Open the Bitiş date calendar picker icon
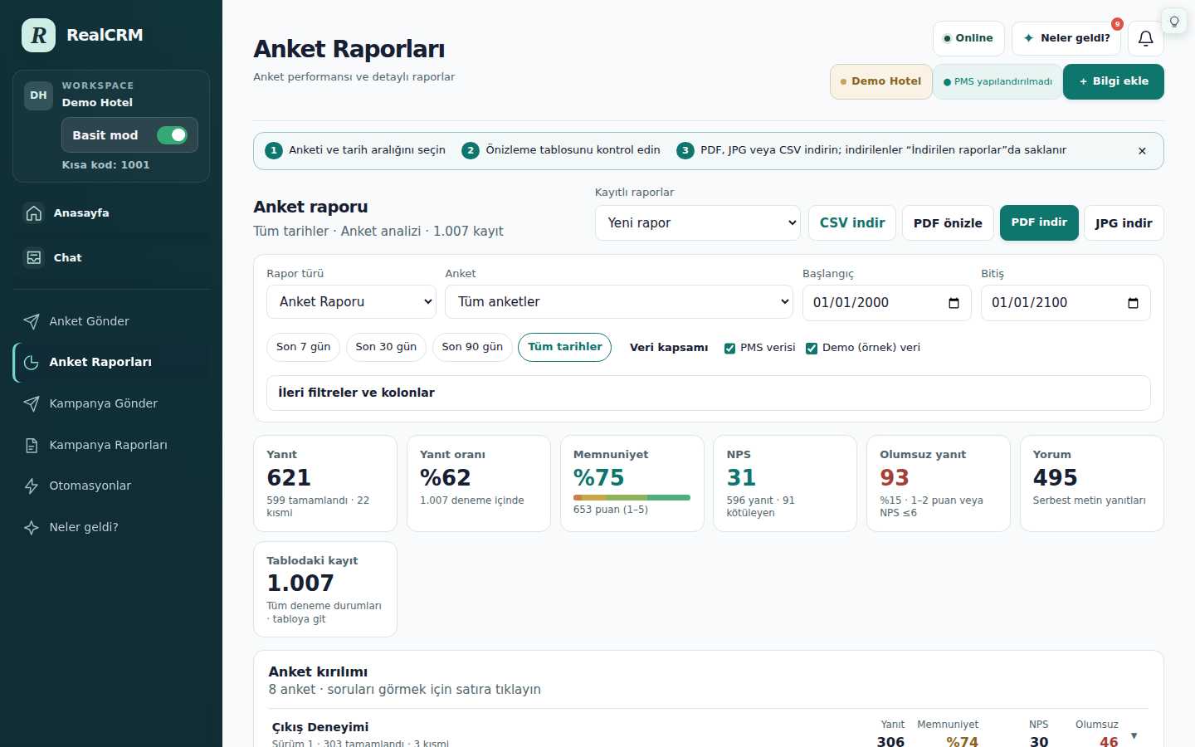 point(1133,303)
